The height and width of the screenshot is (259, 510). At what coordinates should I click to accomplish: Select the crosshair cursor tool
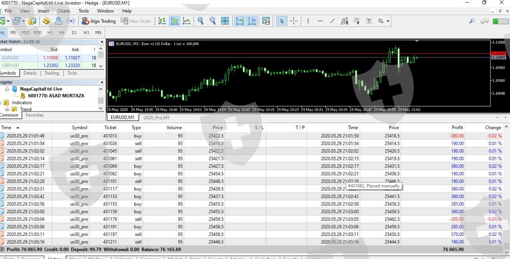(294, 21)
